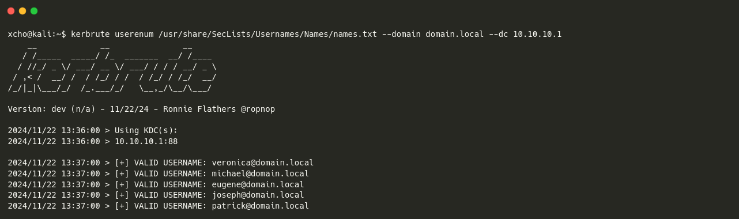Click veronica@domain.local valid username
The height and width of the screenshot is (219, 739).
pos(263,163)
